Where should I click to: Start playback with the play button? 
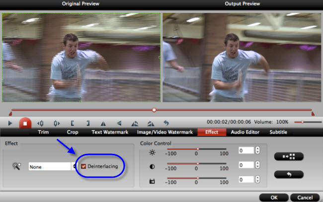click(x=10, y=123)
